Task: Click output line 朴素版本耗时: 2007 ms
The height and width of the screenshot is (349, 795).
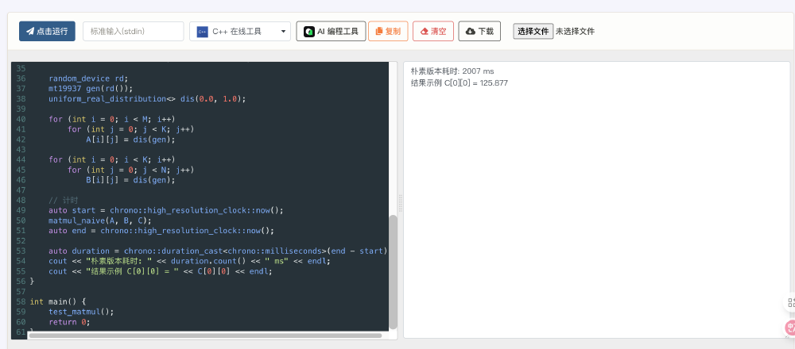Action: [x=452, y=71]
